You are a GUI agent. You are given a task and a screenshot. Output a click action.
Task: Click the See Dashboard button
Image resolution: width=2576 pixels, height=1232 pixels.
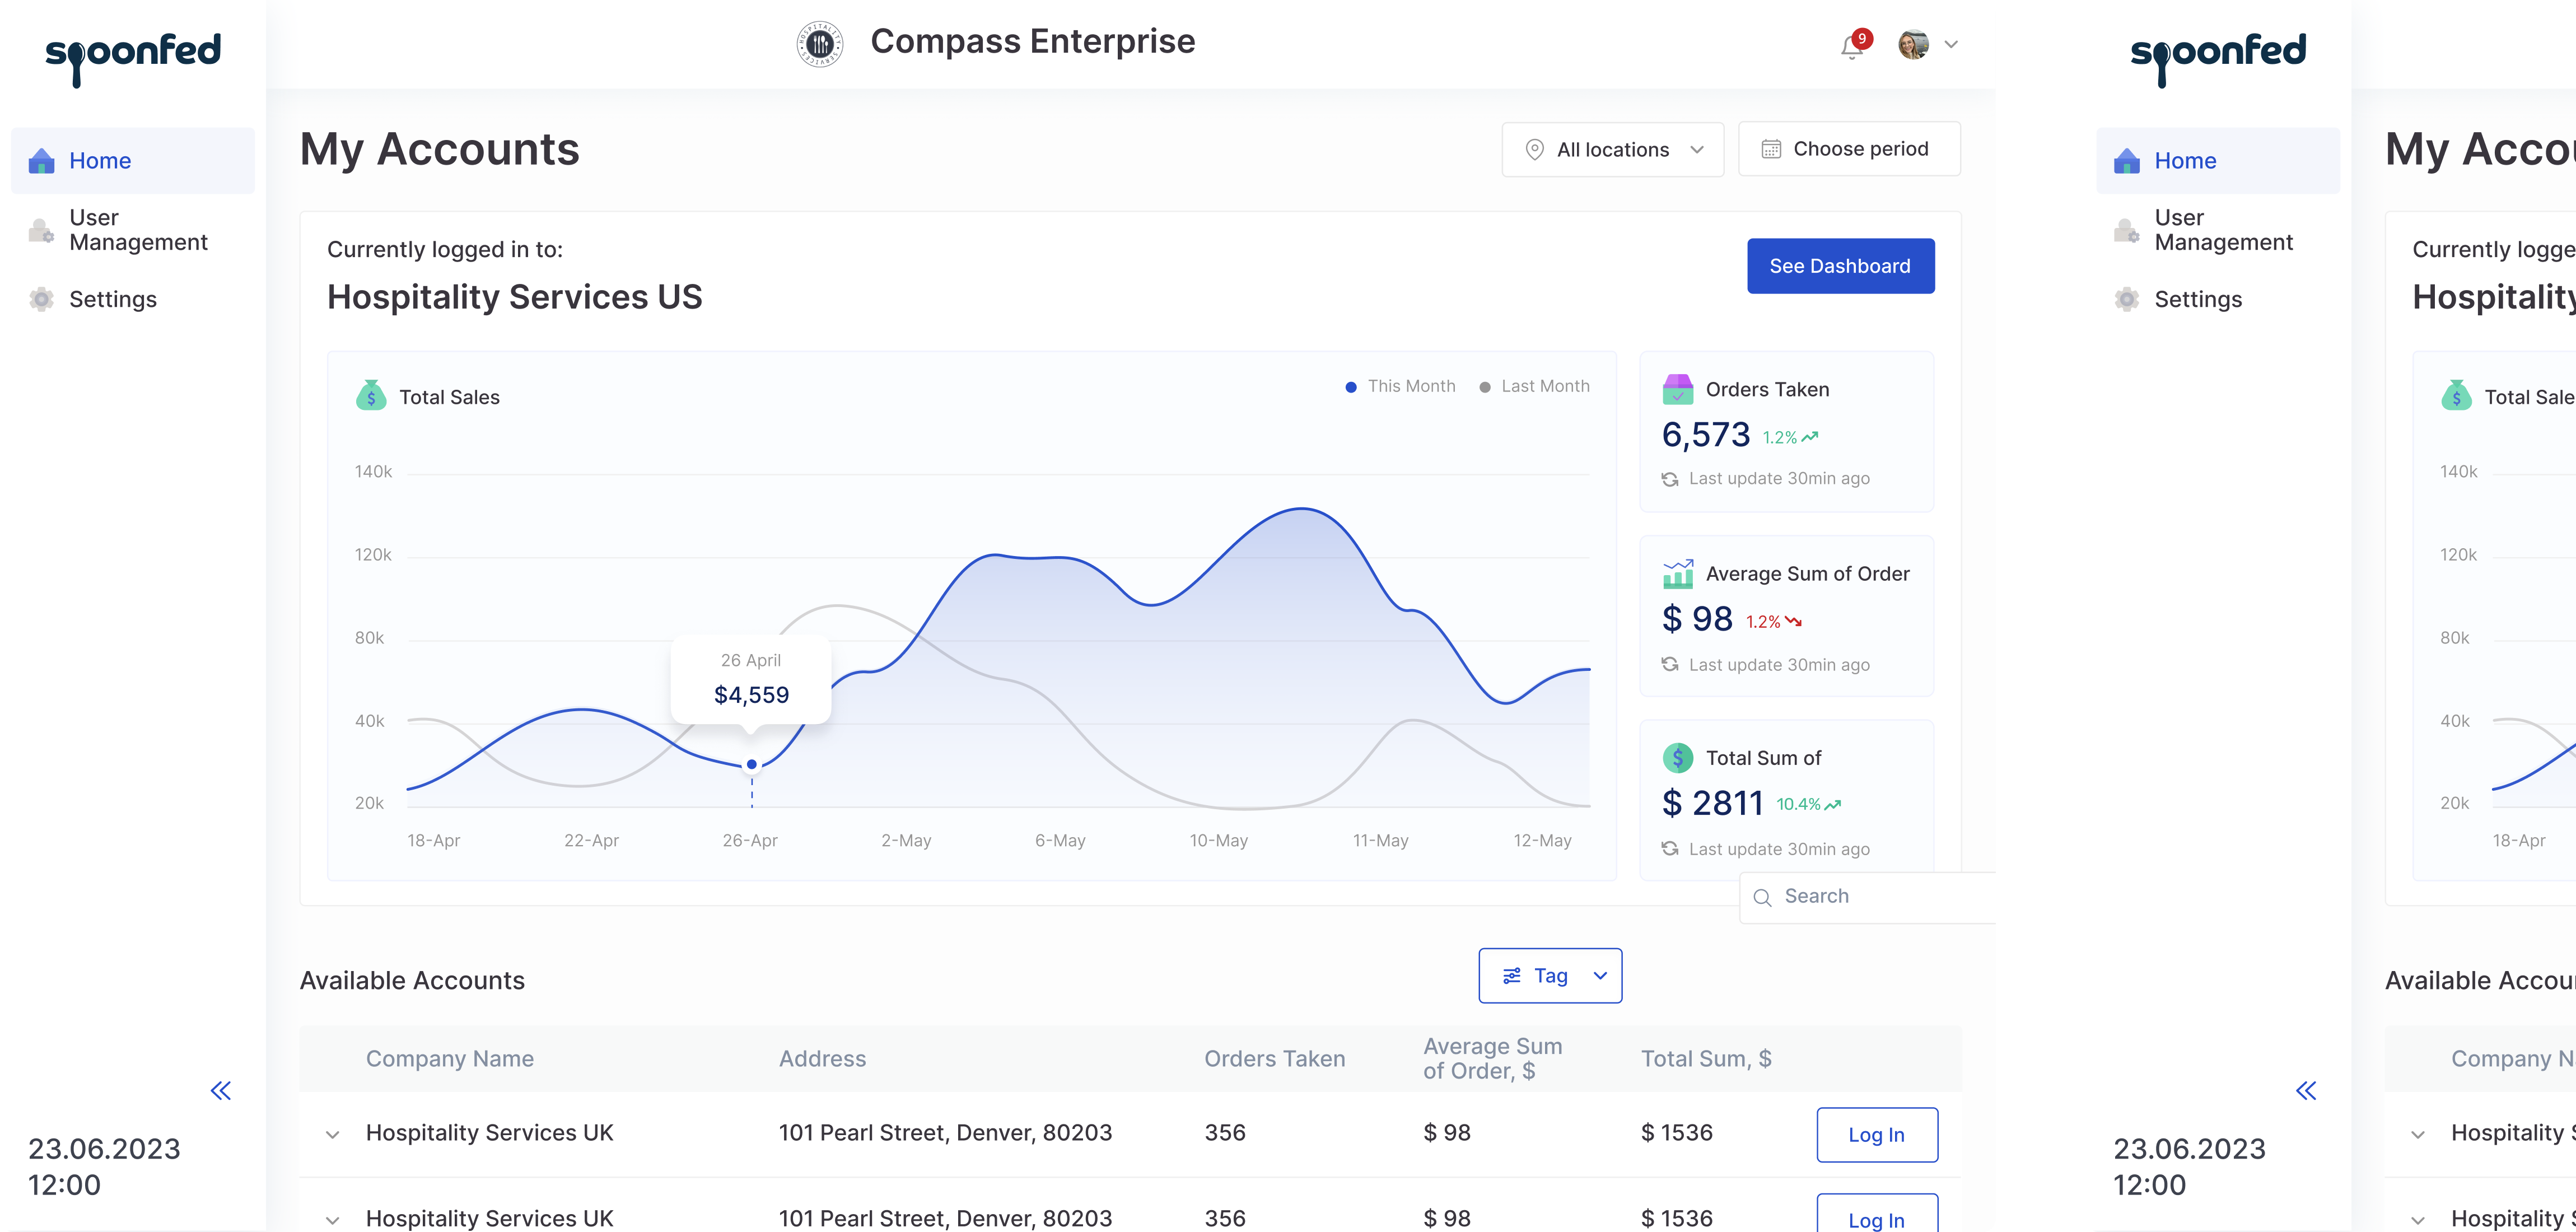tap(1840, 266)
